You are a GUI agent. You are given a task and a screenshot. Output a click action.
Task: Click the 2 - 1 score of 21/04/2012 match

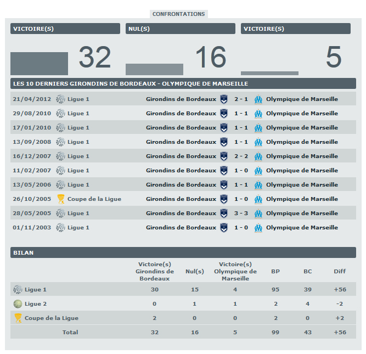241,99
